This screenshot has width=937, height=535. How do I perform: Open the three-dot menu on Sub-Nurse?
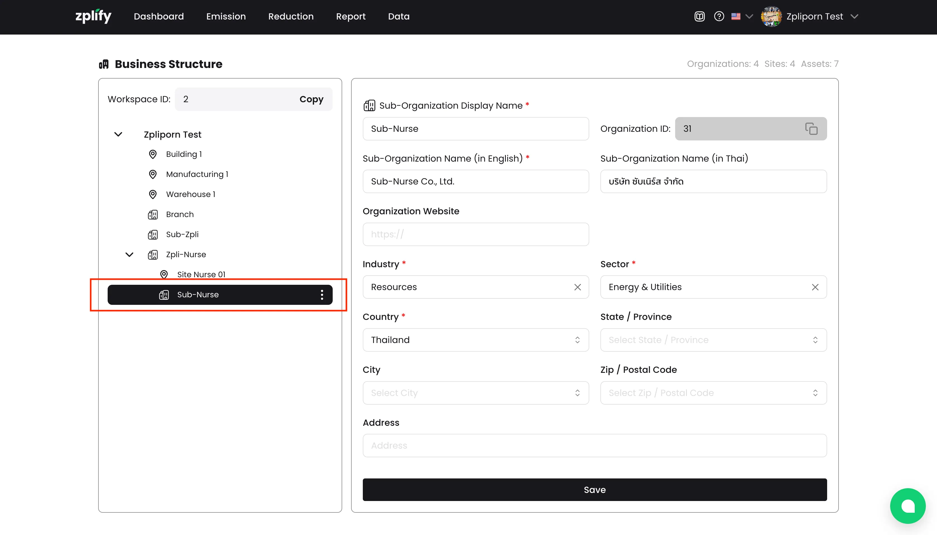(322, 295)
